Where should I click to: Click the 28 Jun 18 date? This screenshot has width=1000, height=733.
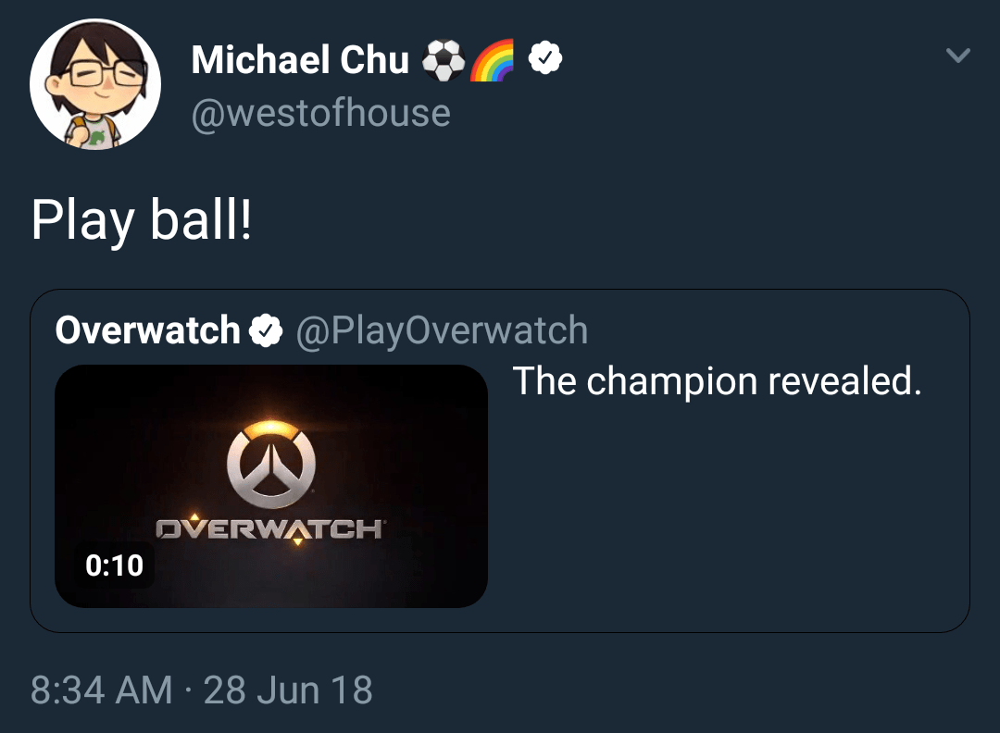(x=288, y=690)
